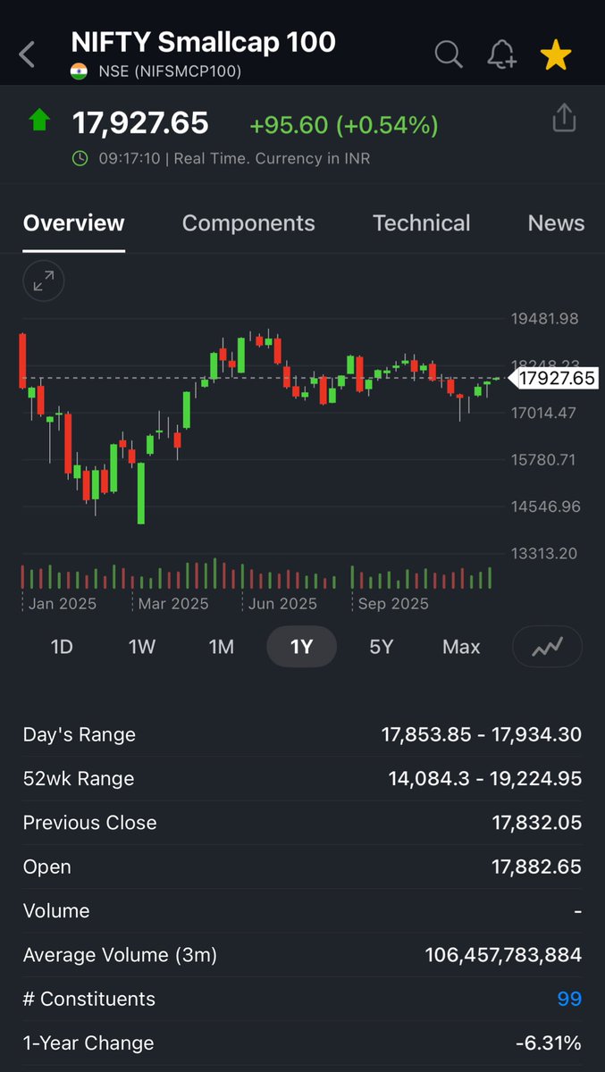Viewport: 605px width, 1072px height.
Task: Tap the Open value 17,882.65
Action: [537, 867]
